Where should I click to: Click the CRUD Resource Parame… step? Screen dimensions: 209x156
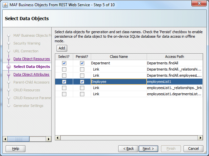coord(32,98)
